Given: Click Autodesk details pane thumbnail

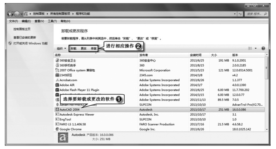Looking at the screenshot, I should tap(63, 137).
